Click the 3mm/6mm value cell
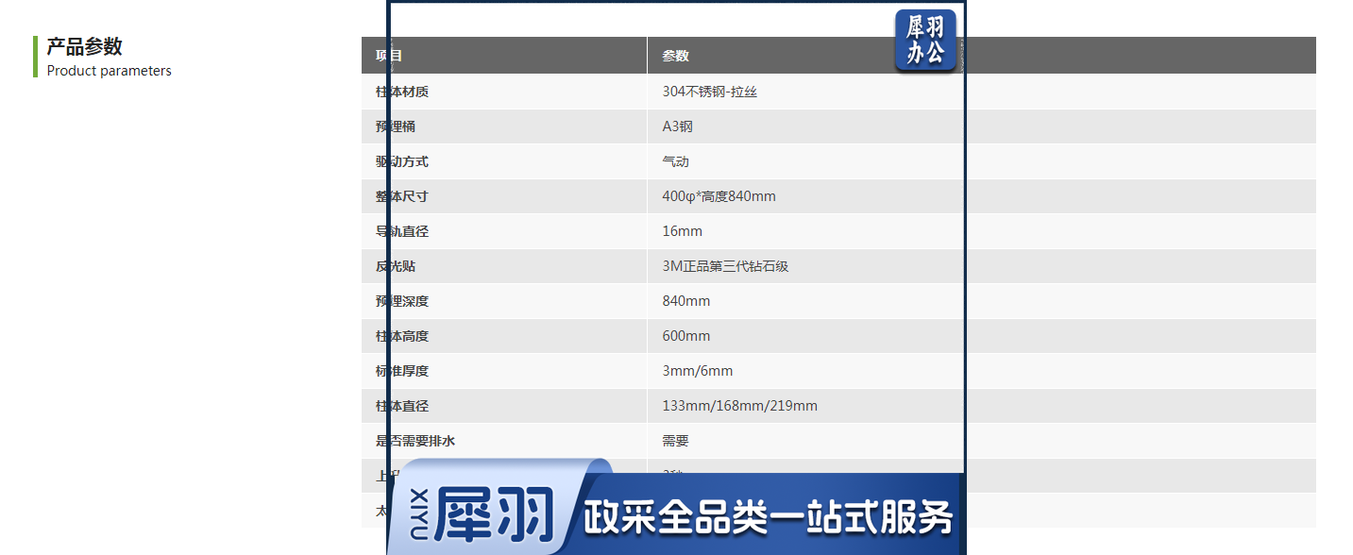Screen dimensions: 1353x555 [x=698, y=371]
